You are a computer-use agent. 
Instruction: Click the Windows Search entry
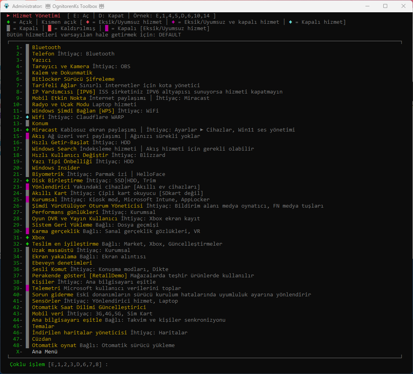[x=54, y=149]
